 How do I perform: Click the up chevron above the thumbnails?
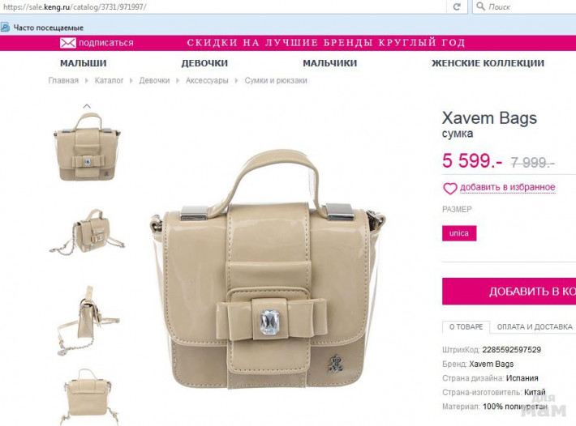coord(87,106)
